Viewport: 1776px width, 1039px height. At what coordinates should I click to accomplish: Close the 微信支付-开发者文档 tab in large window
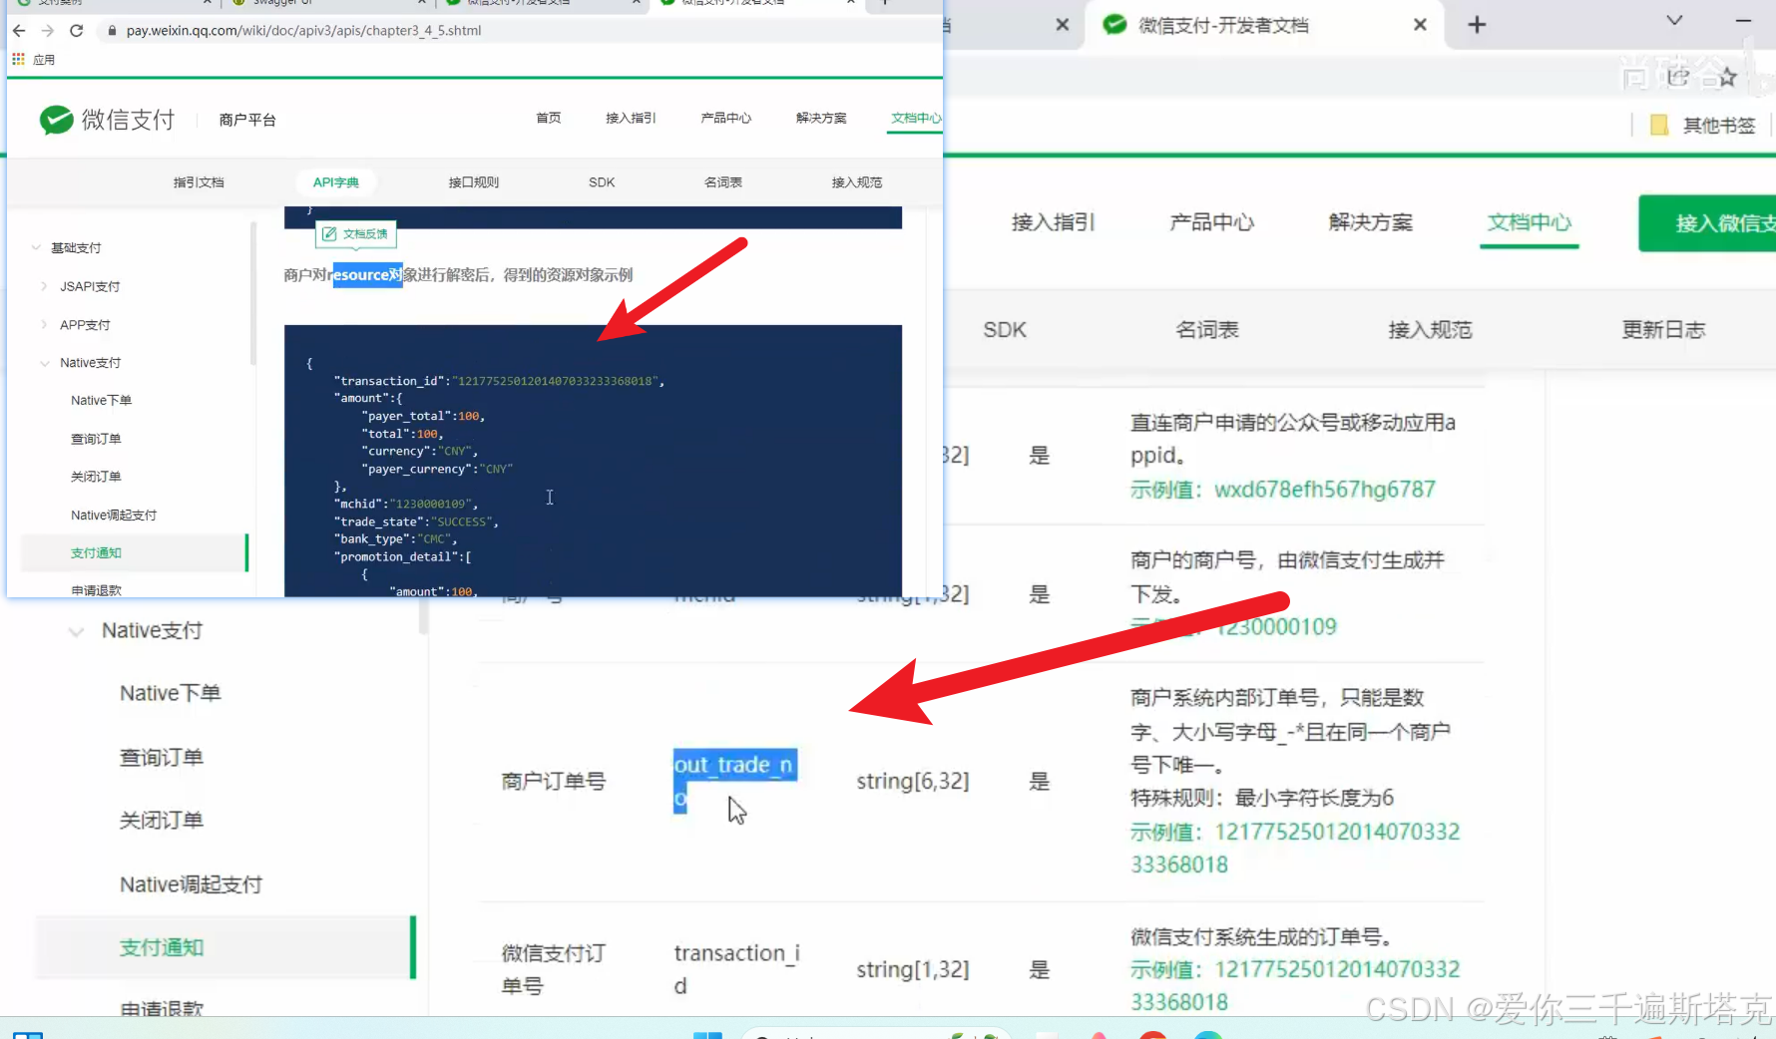[x=1420, y=25]
